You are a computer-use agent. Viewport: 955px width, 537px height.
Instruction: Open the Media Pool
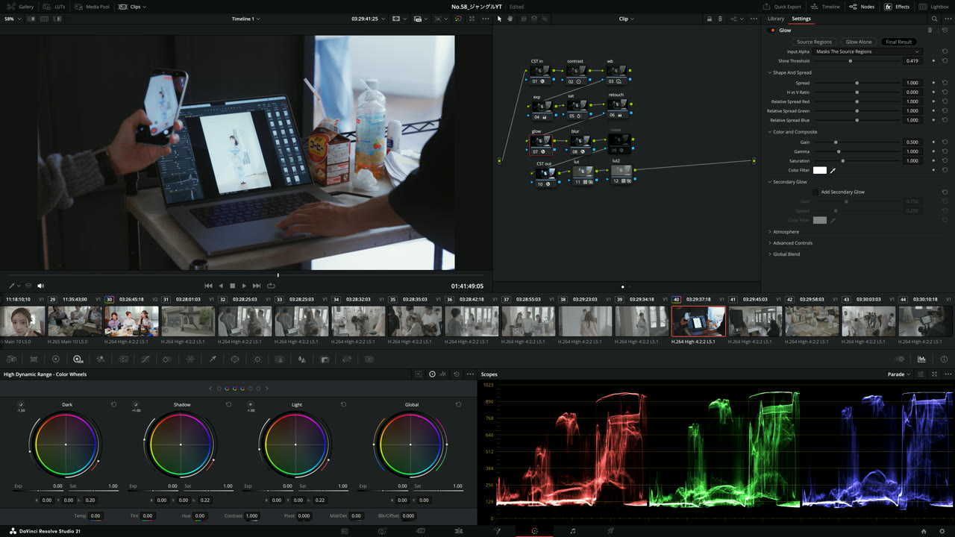tap(93, 7)
